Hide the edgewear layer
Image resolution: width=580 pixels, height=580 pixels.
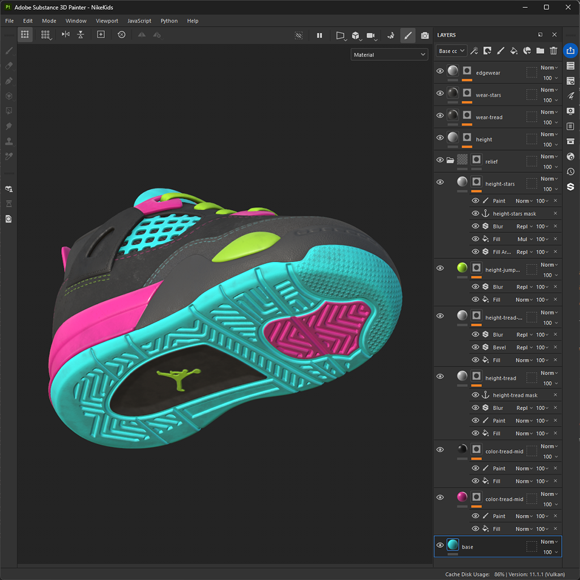[440, 71]
